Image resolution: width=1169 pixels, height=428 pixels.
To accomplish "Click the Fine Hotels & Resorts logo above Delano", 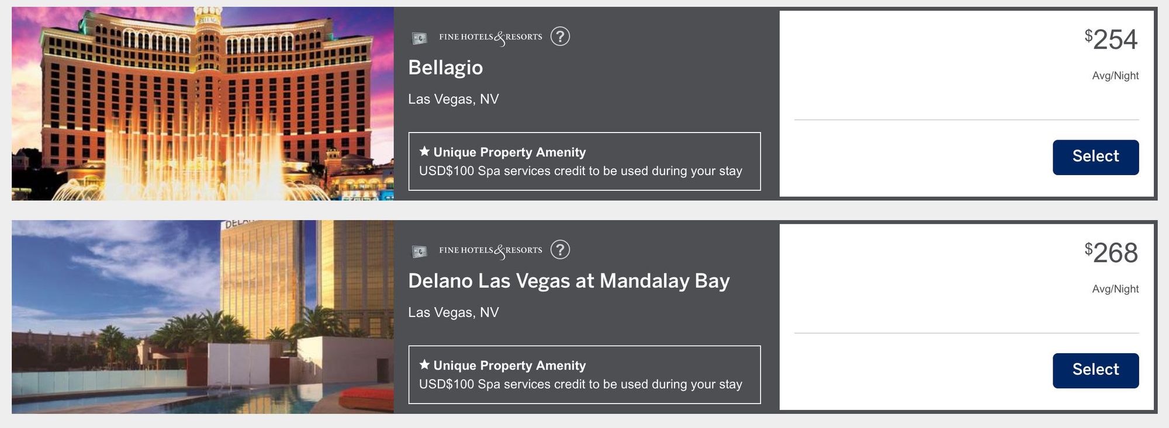I will 490,250.
